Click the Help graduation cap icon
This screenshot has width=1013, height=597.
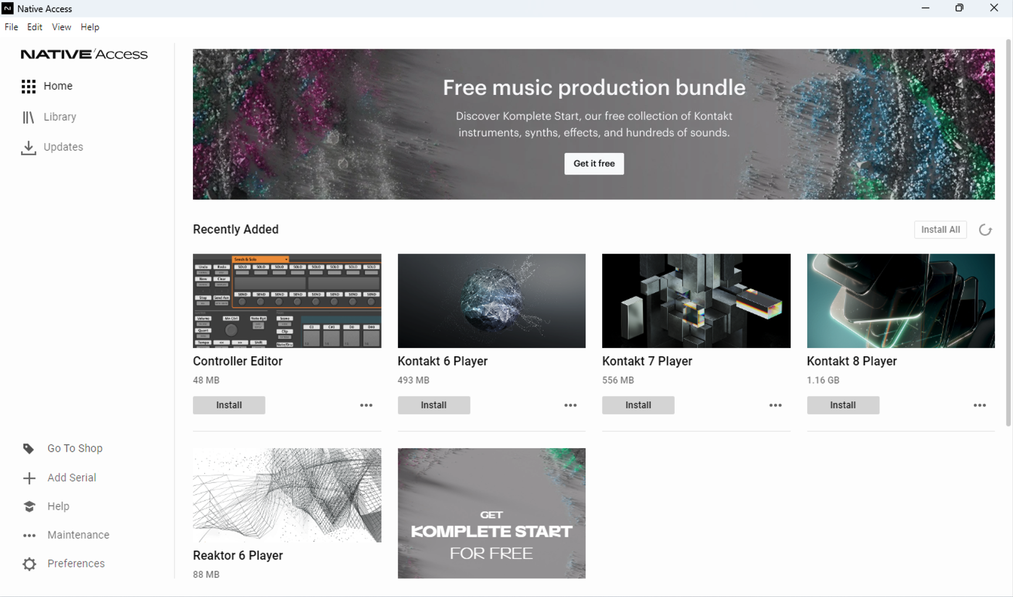click(29, 507)
